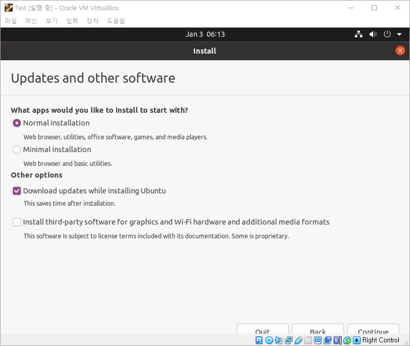Open the 입력 menu
Image resolution: width=410 pixels, height=346 pixels.
72,21
